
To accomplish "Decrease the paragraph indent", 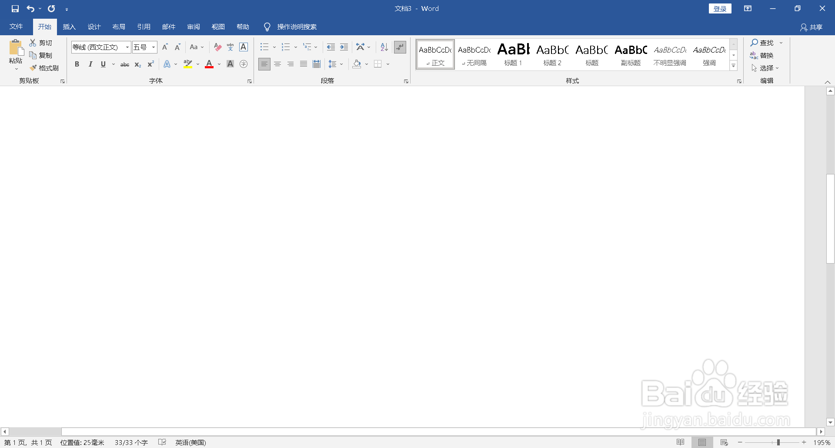I will 331,47.
